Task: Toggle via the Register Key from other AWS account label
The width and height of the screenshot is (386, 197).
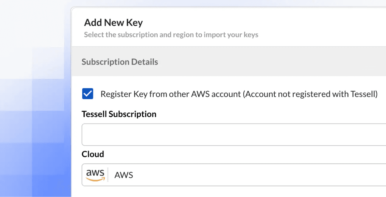Action: 239,94
